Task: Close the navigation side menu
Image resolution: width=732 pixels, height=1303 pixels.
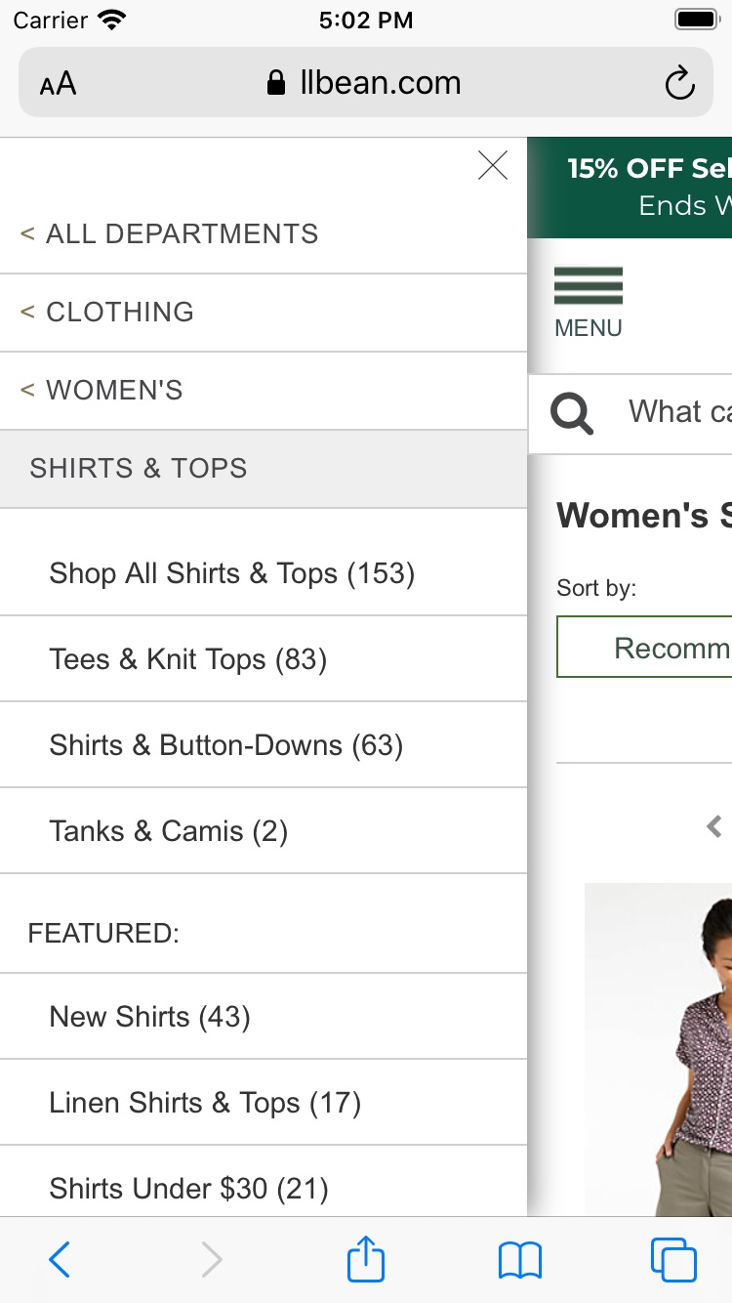Action: [493, 166]
